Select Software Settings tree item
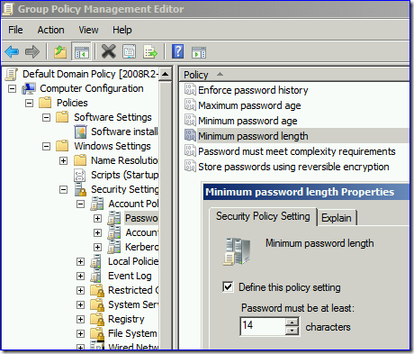 click(x=112, y=117)
